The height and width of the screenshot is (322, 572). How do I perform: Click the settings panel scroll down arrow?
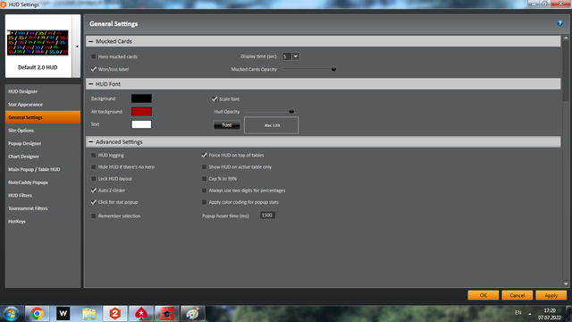[566, 284]
